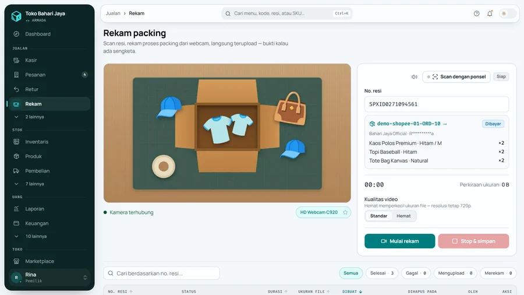Sort table by Ukuran File column

tap(314, 292)
